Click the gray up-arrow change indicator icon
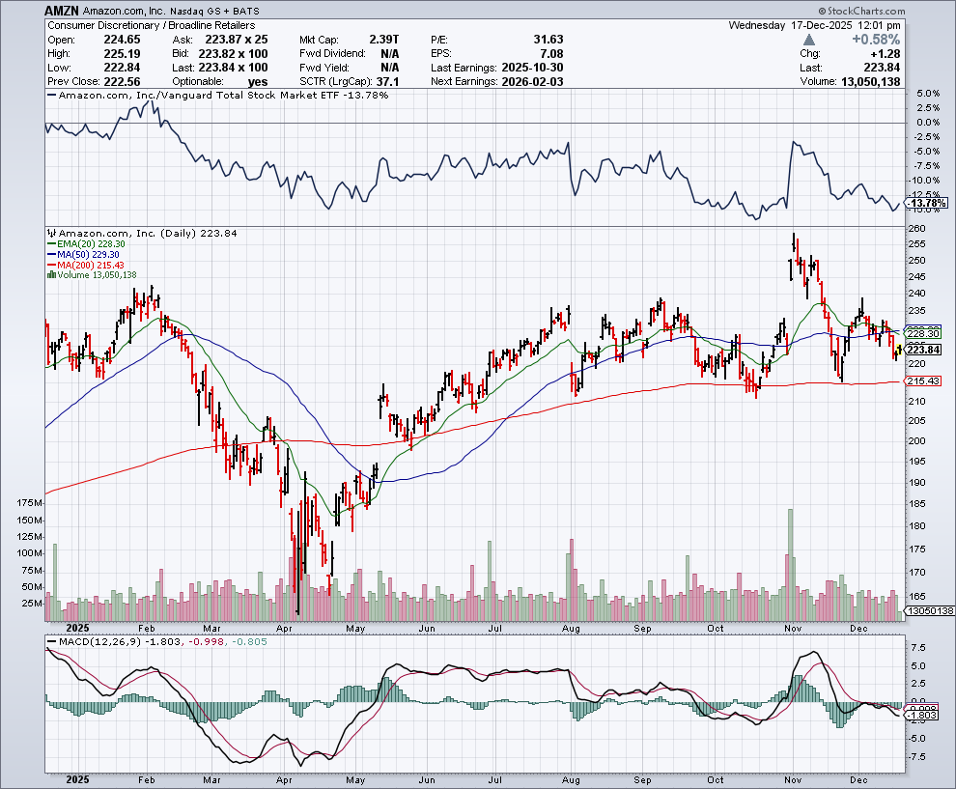Viewport: 956px width, 789px height. (x=808, y=40)
